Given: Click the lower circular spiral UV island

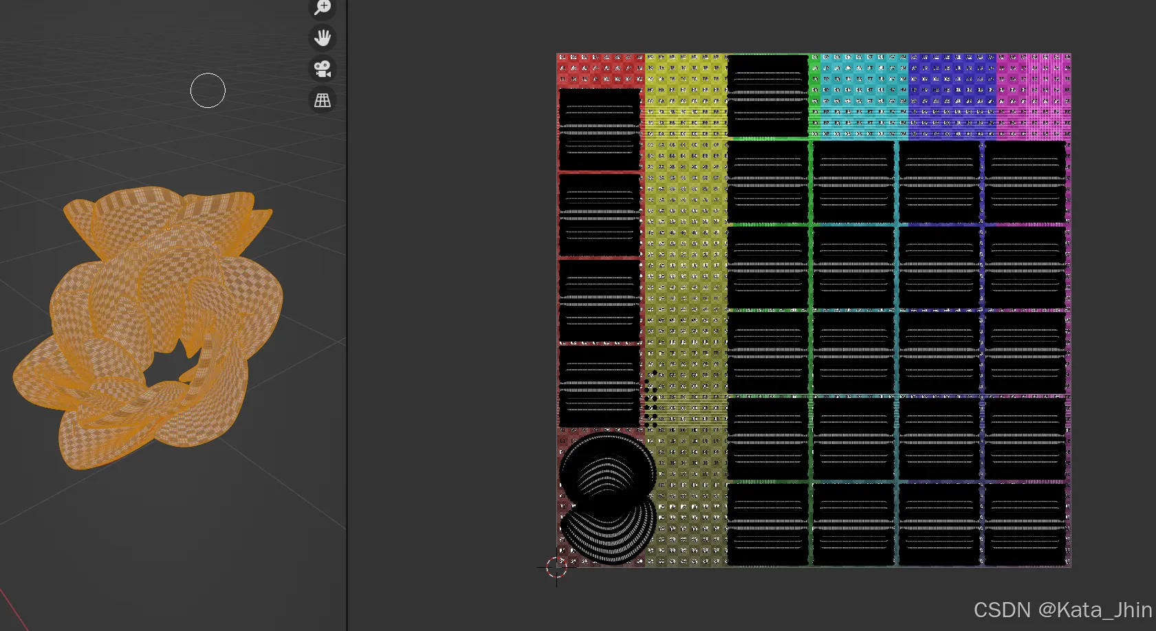Looking at the screenshot, I should 608,529.
